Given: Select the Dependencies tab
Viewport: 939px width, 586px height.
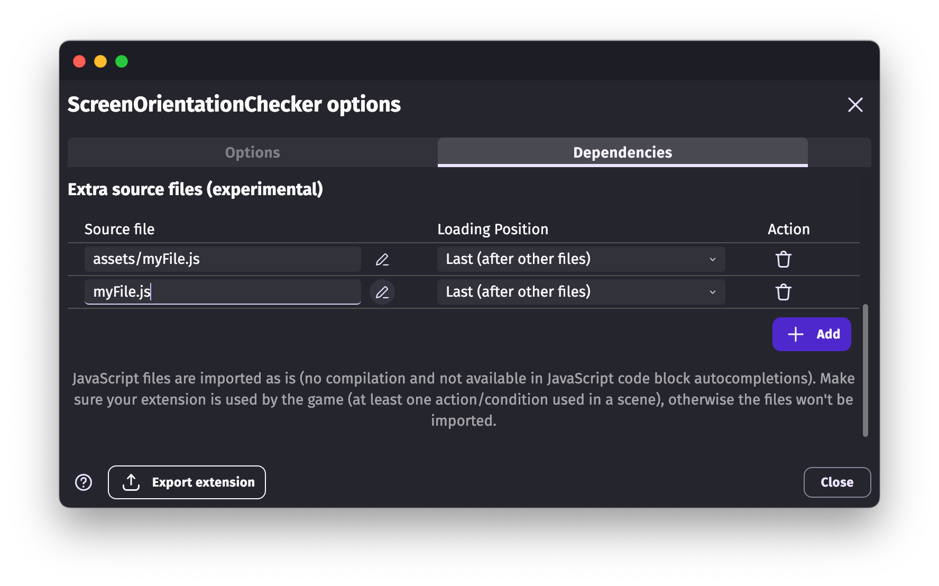Looking at the screenshot, I should pyautogui.click(x=622, y=152).
